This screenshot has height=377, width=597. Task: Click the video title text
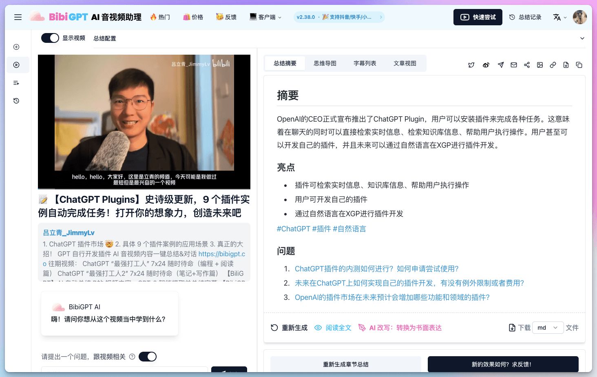click(x=144, y=206)
